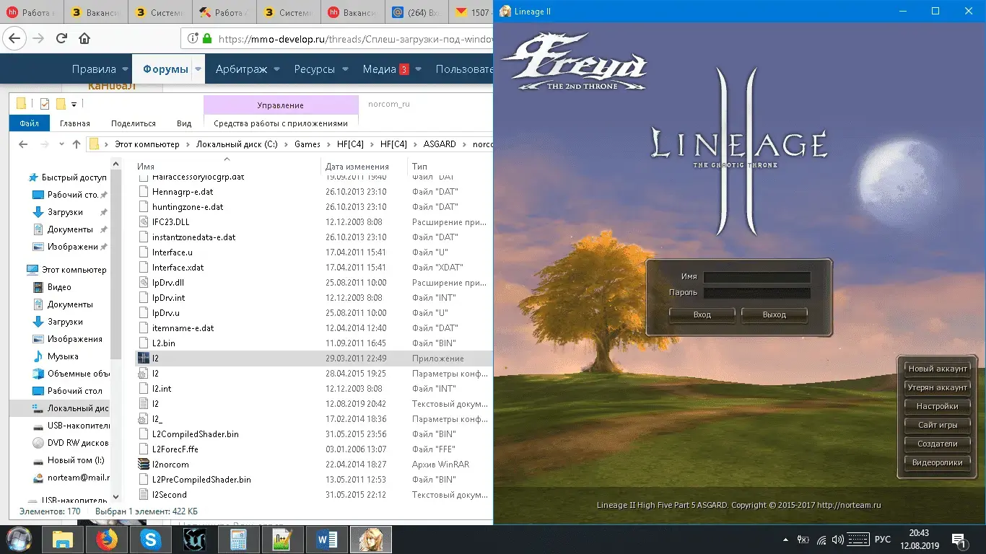Go to browser home page
The width and height of the screenshot is (986, 554).
(84, 38)
